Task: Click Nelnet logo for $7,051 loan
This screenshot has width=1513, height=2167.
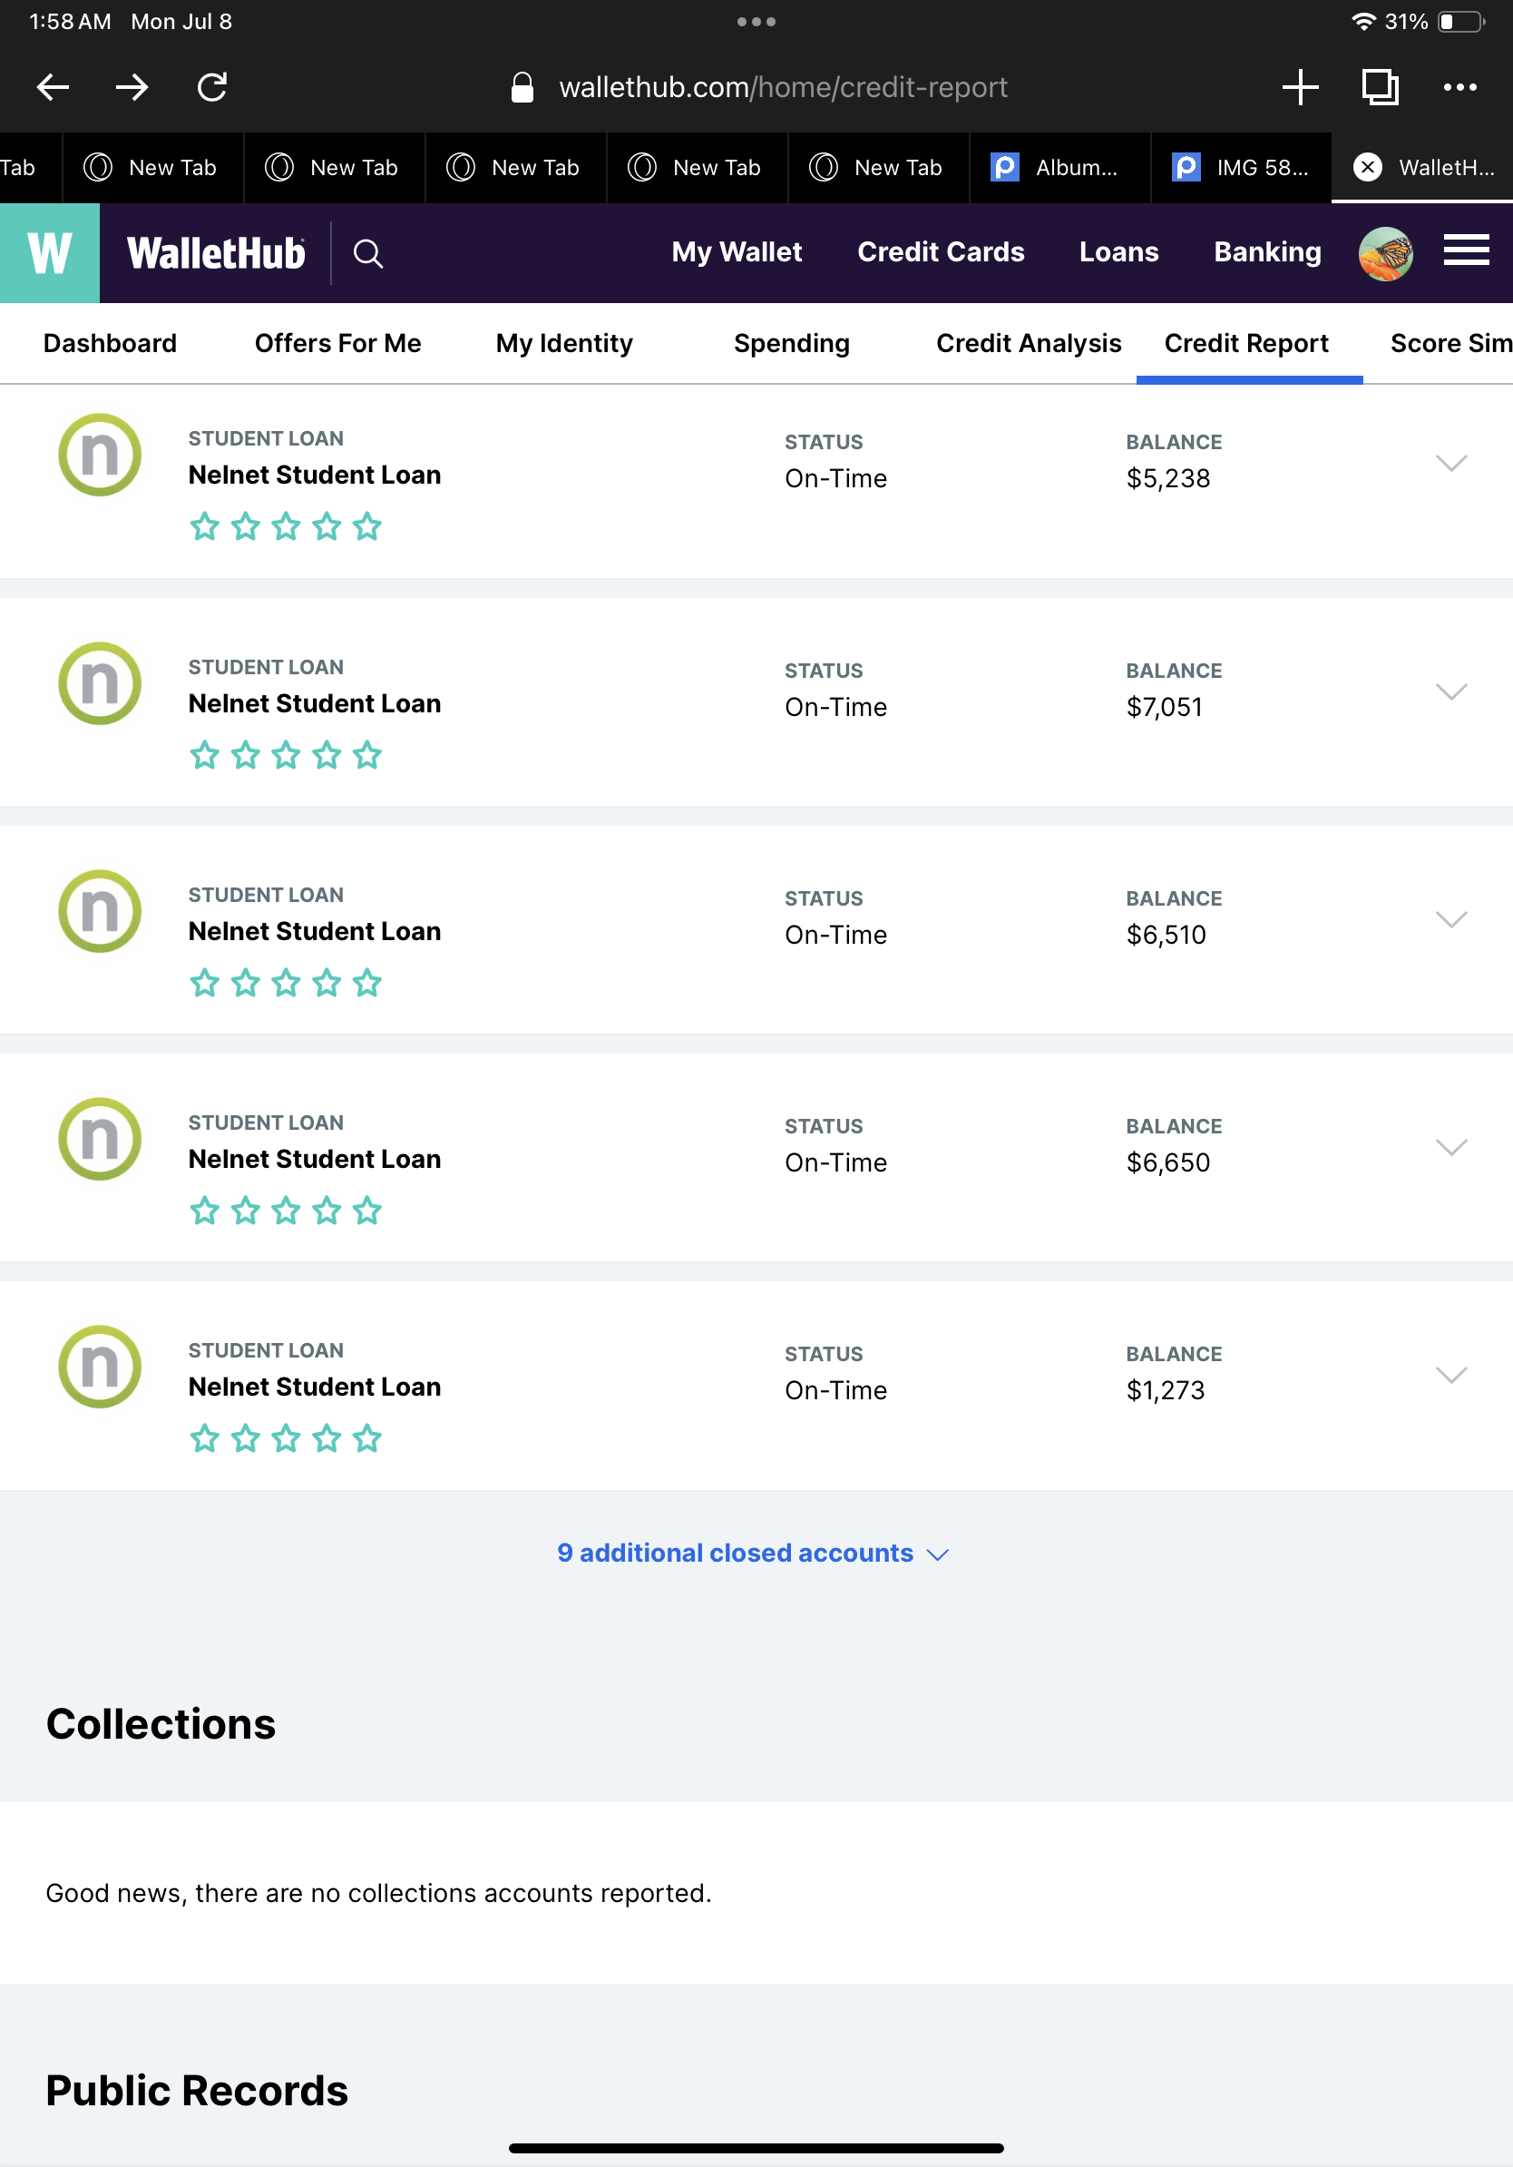Action: coord(100,683)
